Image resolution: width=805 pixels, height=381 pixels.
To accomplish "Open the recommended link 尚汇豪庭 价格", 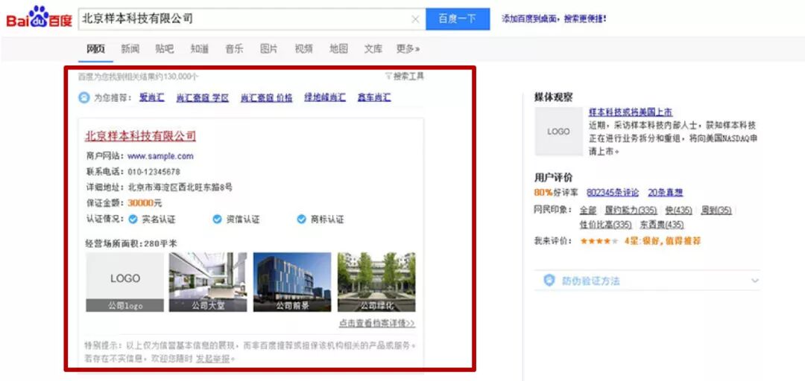I will pos(266,97).
